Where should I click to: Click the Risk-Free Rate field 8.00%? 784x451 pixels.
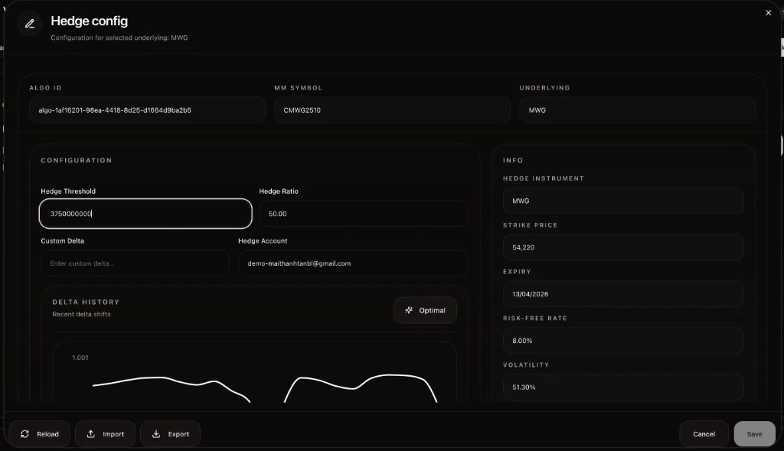coord(623,341)
